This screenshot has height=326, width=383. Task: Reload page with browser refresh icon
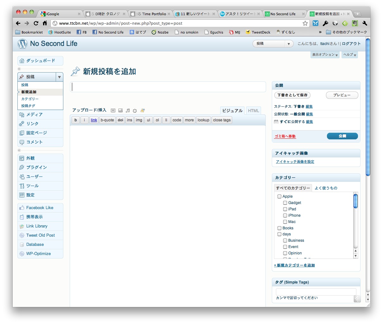36,23
